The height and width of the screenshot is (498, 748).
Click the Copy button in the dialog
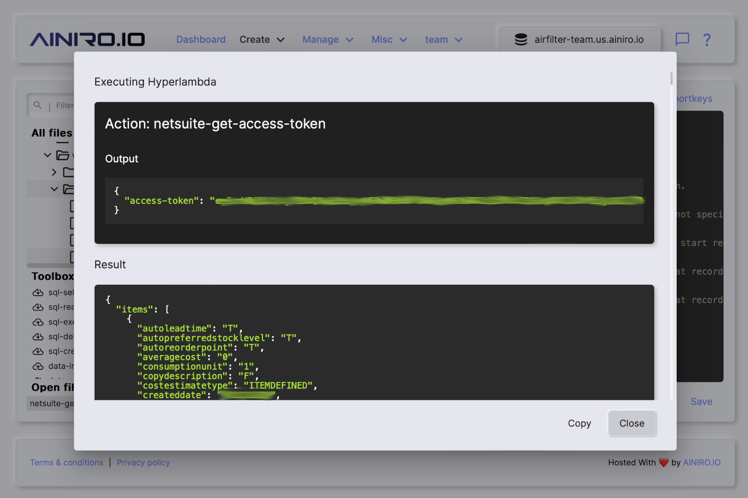pyautogui.click(x=579, y=423)
